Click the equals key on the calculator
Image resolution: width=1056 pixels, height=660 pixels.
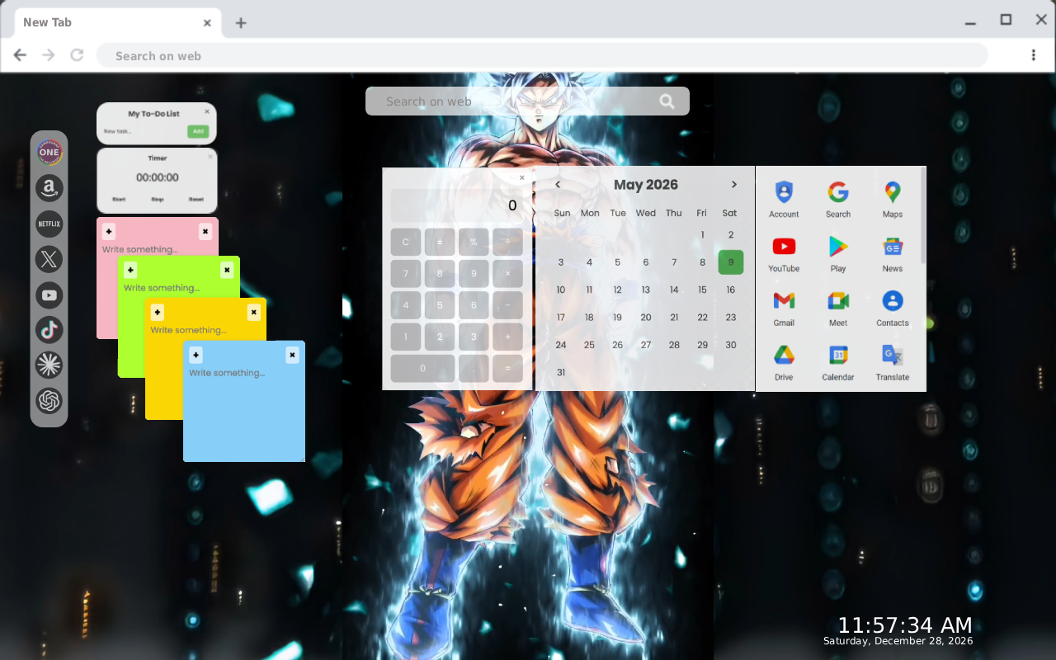[507, 368]
